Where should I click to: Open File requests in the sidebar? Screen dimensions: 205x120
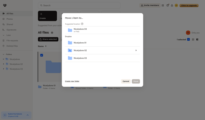click(16, 41)
